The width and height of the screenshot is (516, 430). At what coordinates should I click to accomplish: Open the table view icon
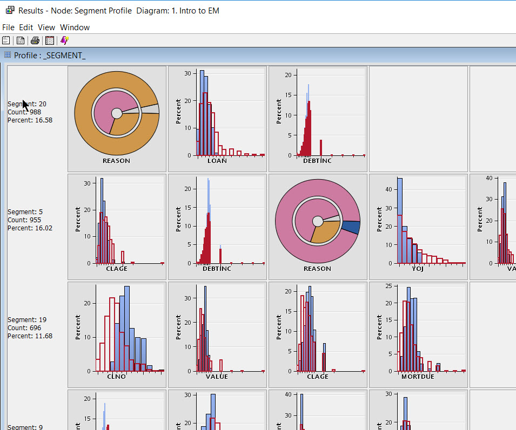[50, 40]
